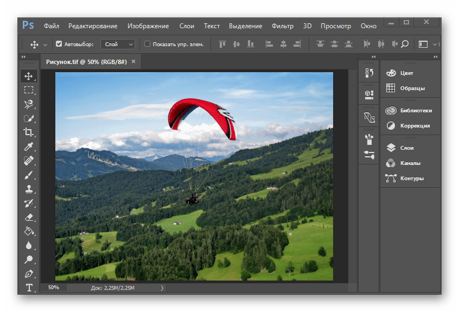Open the Move tool preset picker arrow
459x312 pixels.
[x=45, y=45]
